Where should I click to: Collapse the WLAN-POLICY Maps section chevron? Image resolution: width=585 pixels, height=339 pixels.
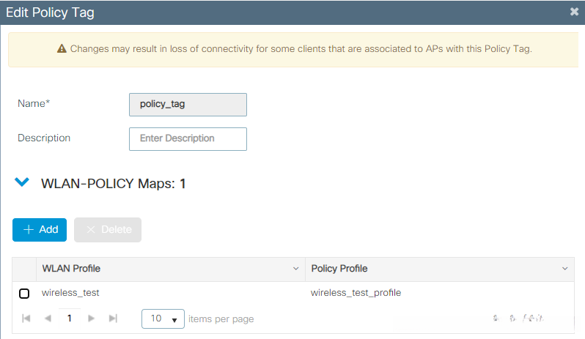(x=22, y=182)
